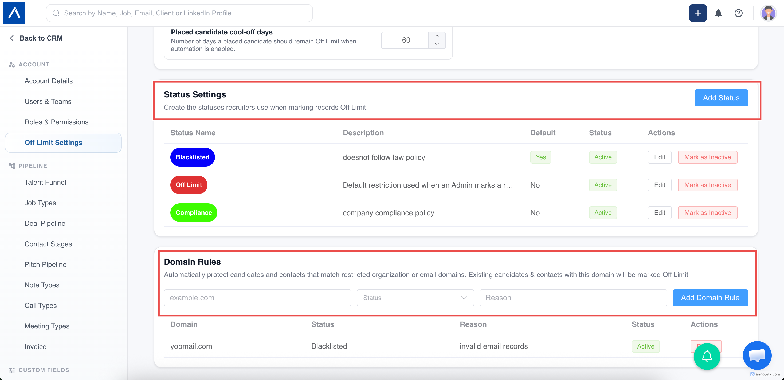Open the notifications bell in header
Viewport: 784px width, 380px height.
718,13
